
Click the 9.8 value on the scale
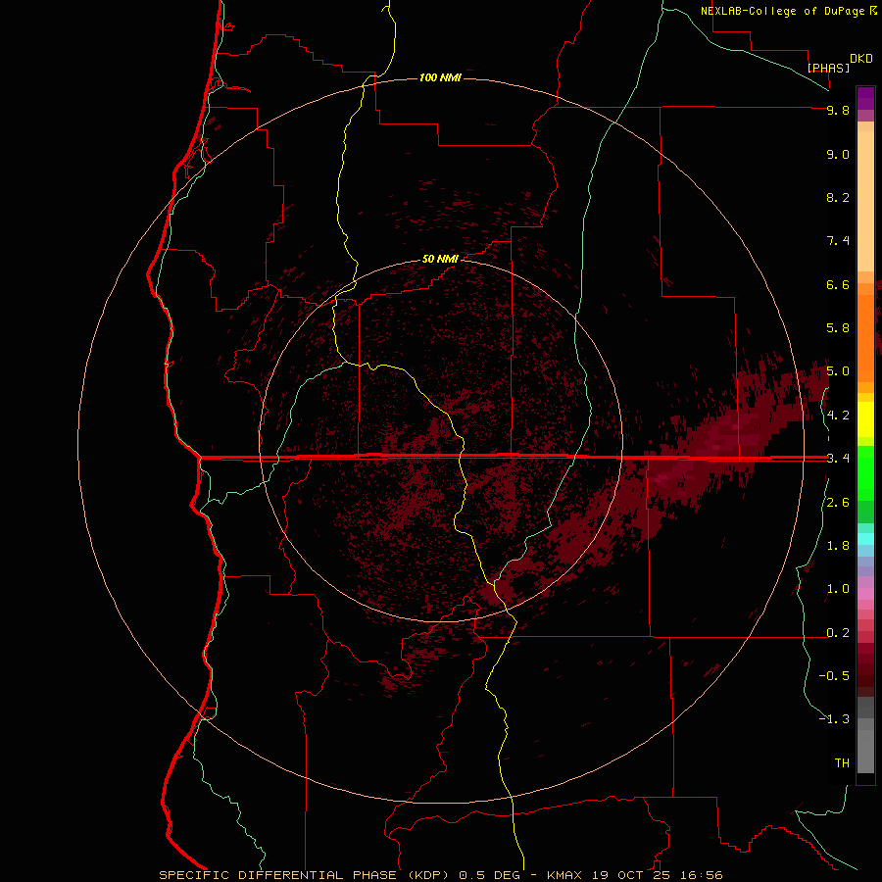[x=838, y=110]
